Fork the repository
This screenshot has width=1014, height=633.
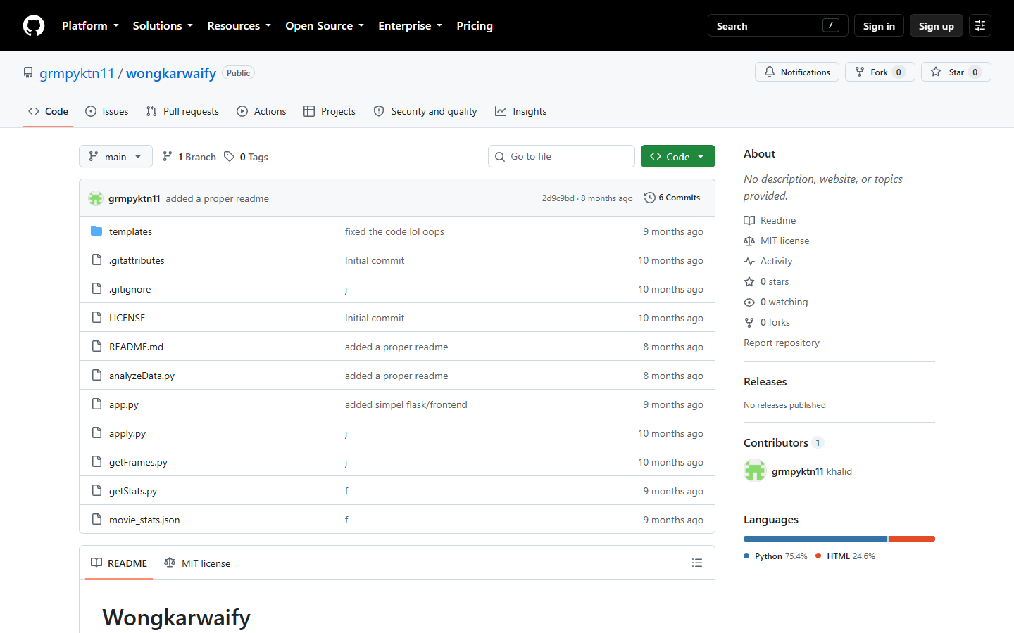click(x=880, y=72)
